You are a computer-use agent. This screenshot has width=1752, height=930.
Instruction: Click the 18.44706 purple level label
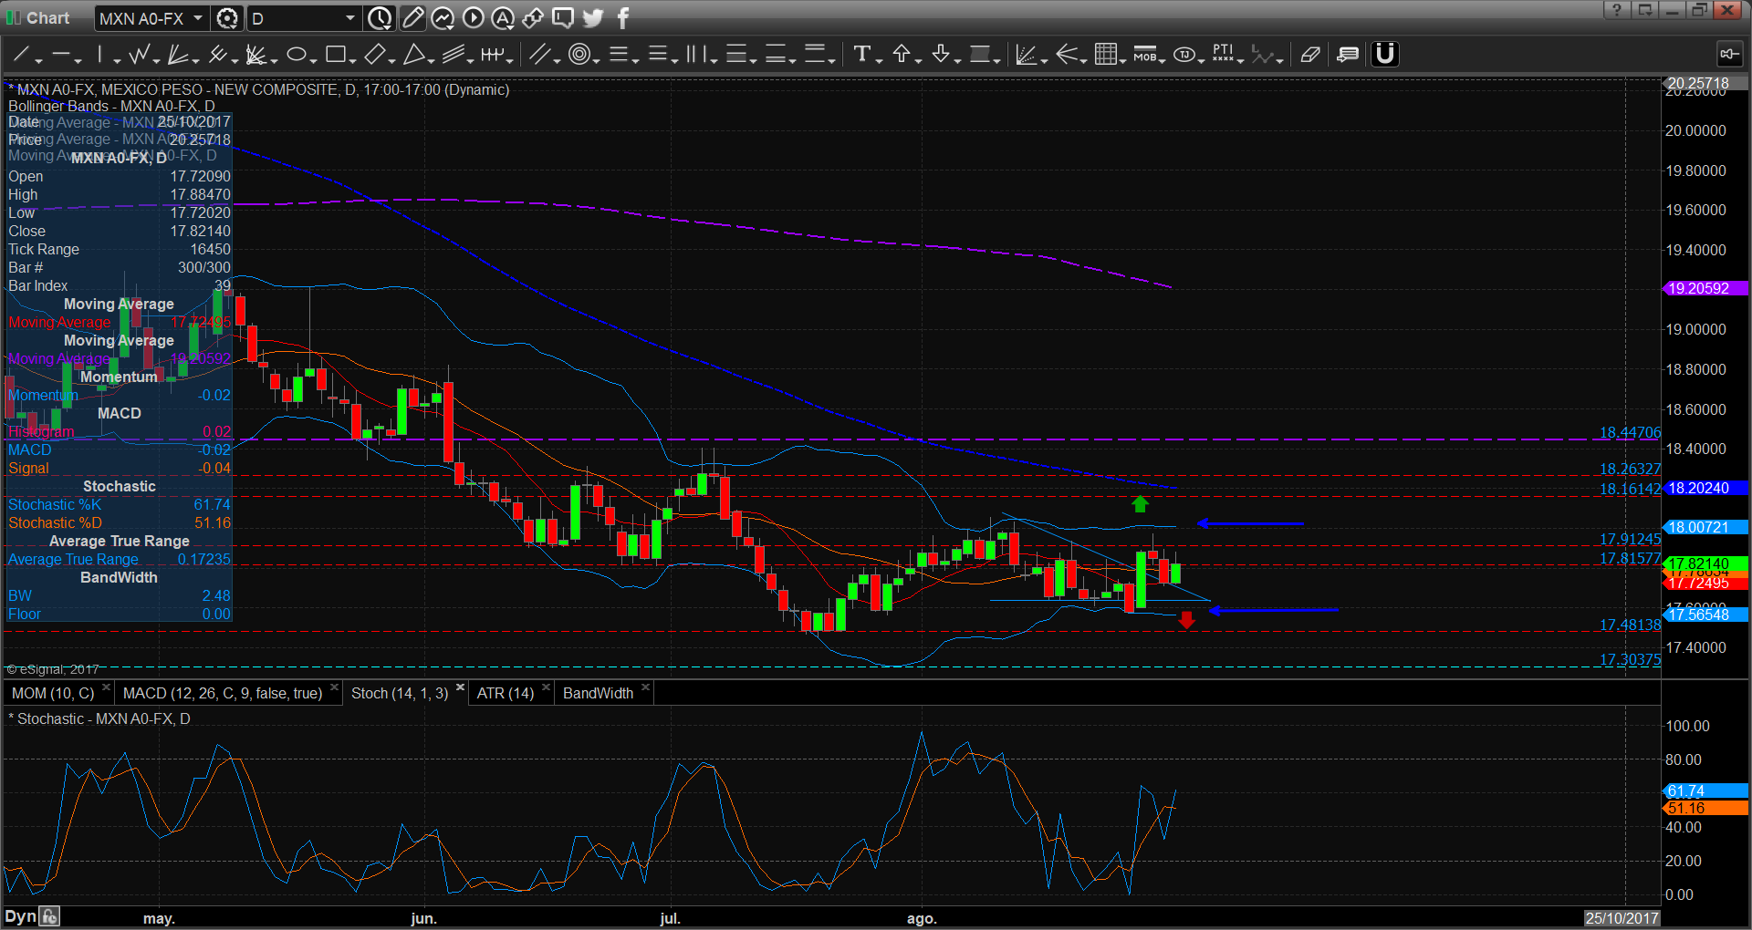point(1630,433)
